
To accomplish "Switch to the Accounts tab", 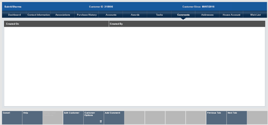I will [x=111, y=15].
